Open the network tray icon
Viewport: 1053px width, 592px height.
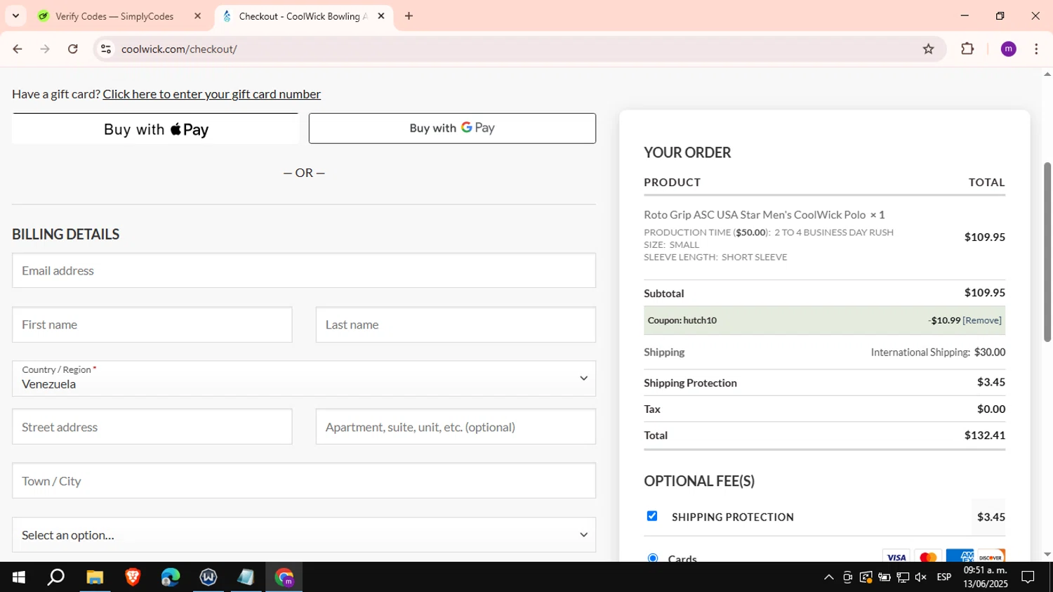(903, 577)
